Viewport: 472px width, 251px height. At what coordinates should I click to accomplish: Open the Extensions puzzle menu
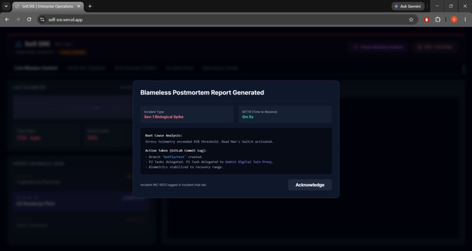437,19
